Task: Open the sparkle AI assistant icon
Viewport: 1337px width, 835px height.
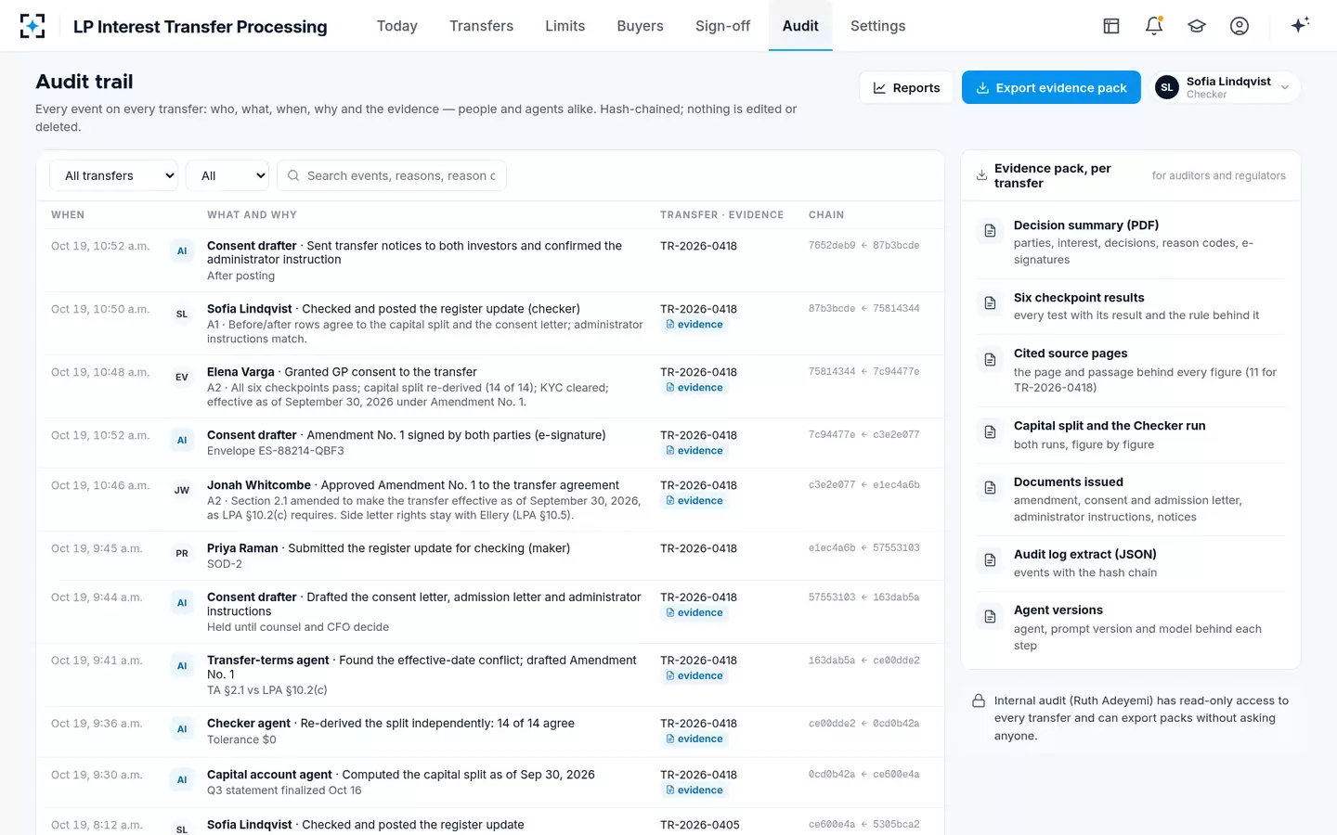Action: (1300, 25)
